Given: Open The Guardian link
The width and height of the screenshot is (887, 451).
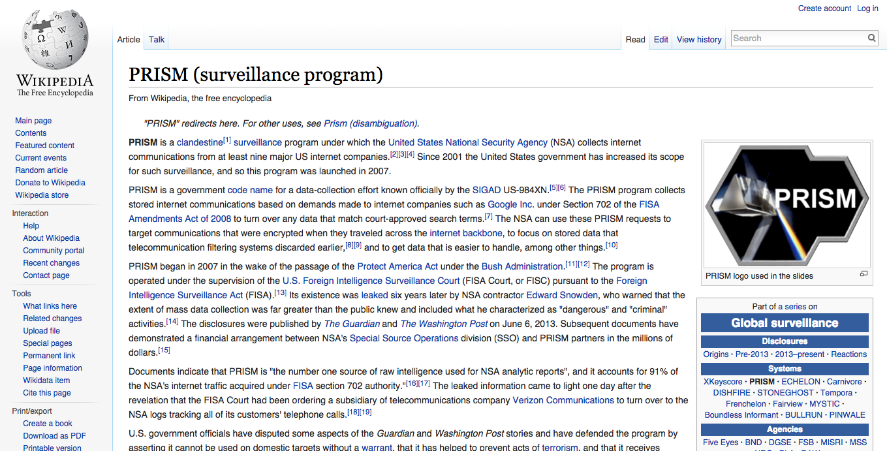Looking at the screenshot, I should 352,324.
